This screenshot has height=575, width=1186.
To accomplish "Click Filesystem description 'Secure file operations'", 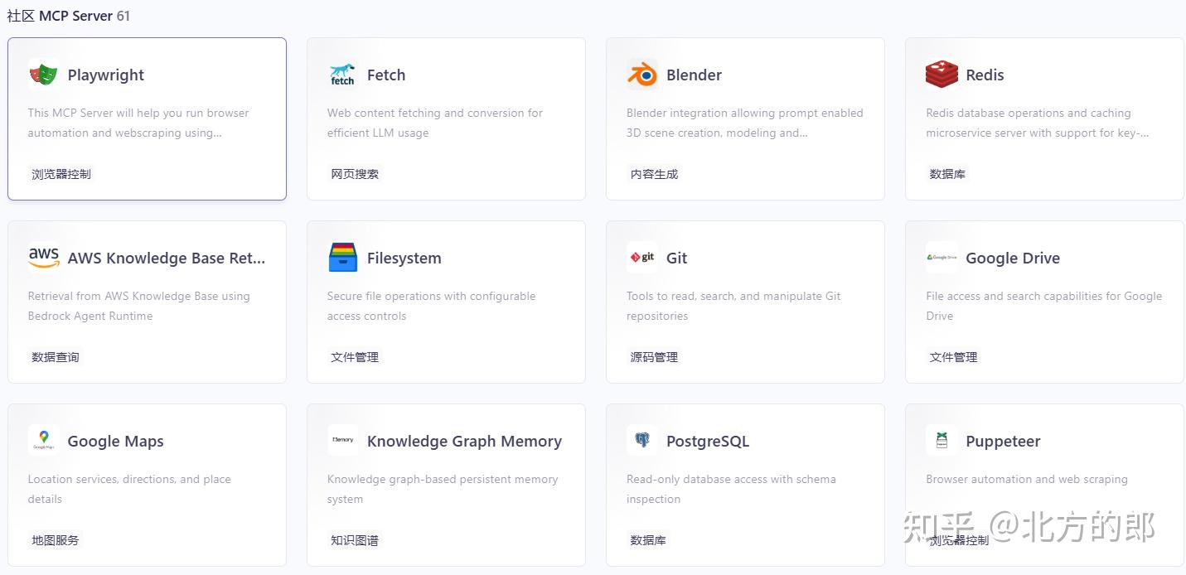I will click(431, 306).
